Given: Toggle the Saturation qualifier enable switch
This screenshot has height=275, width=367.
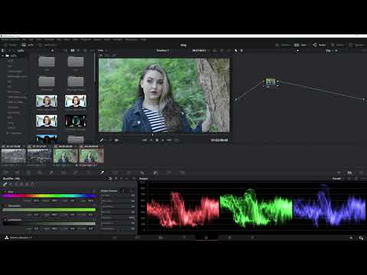Looking at the screenshot, I should tap(5, 205).
